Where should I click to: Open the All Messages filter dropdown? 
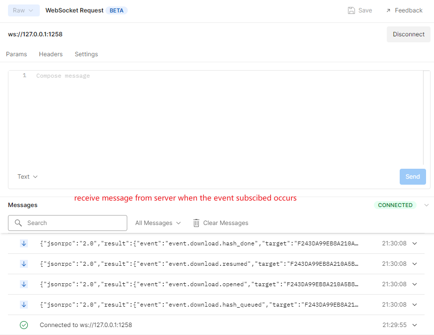point(158,223)
